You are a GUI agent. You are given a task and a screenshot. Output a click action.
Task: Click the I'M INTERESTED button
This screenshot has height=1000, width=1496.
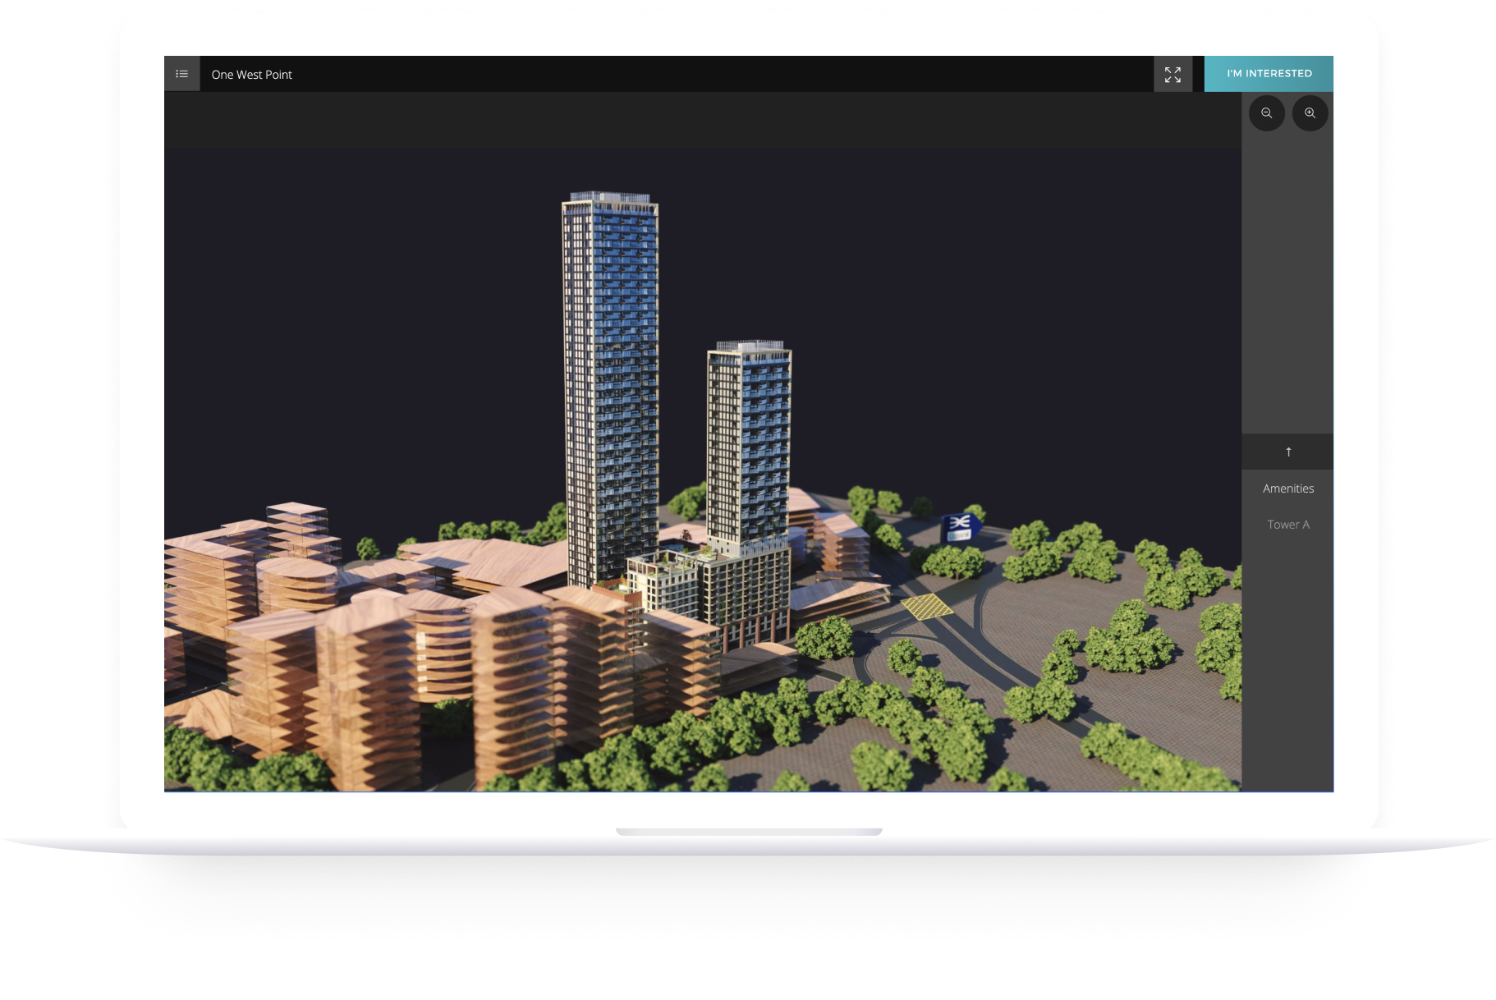1269,74
